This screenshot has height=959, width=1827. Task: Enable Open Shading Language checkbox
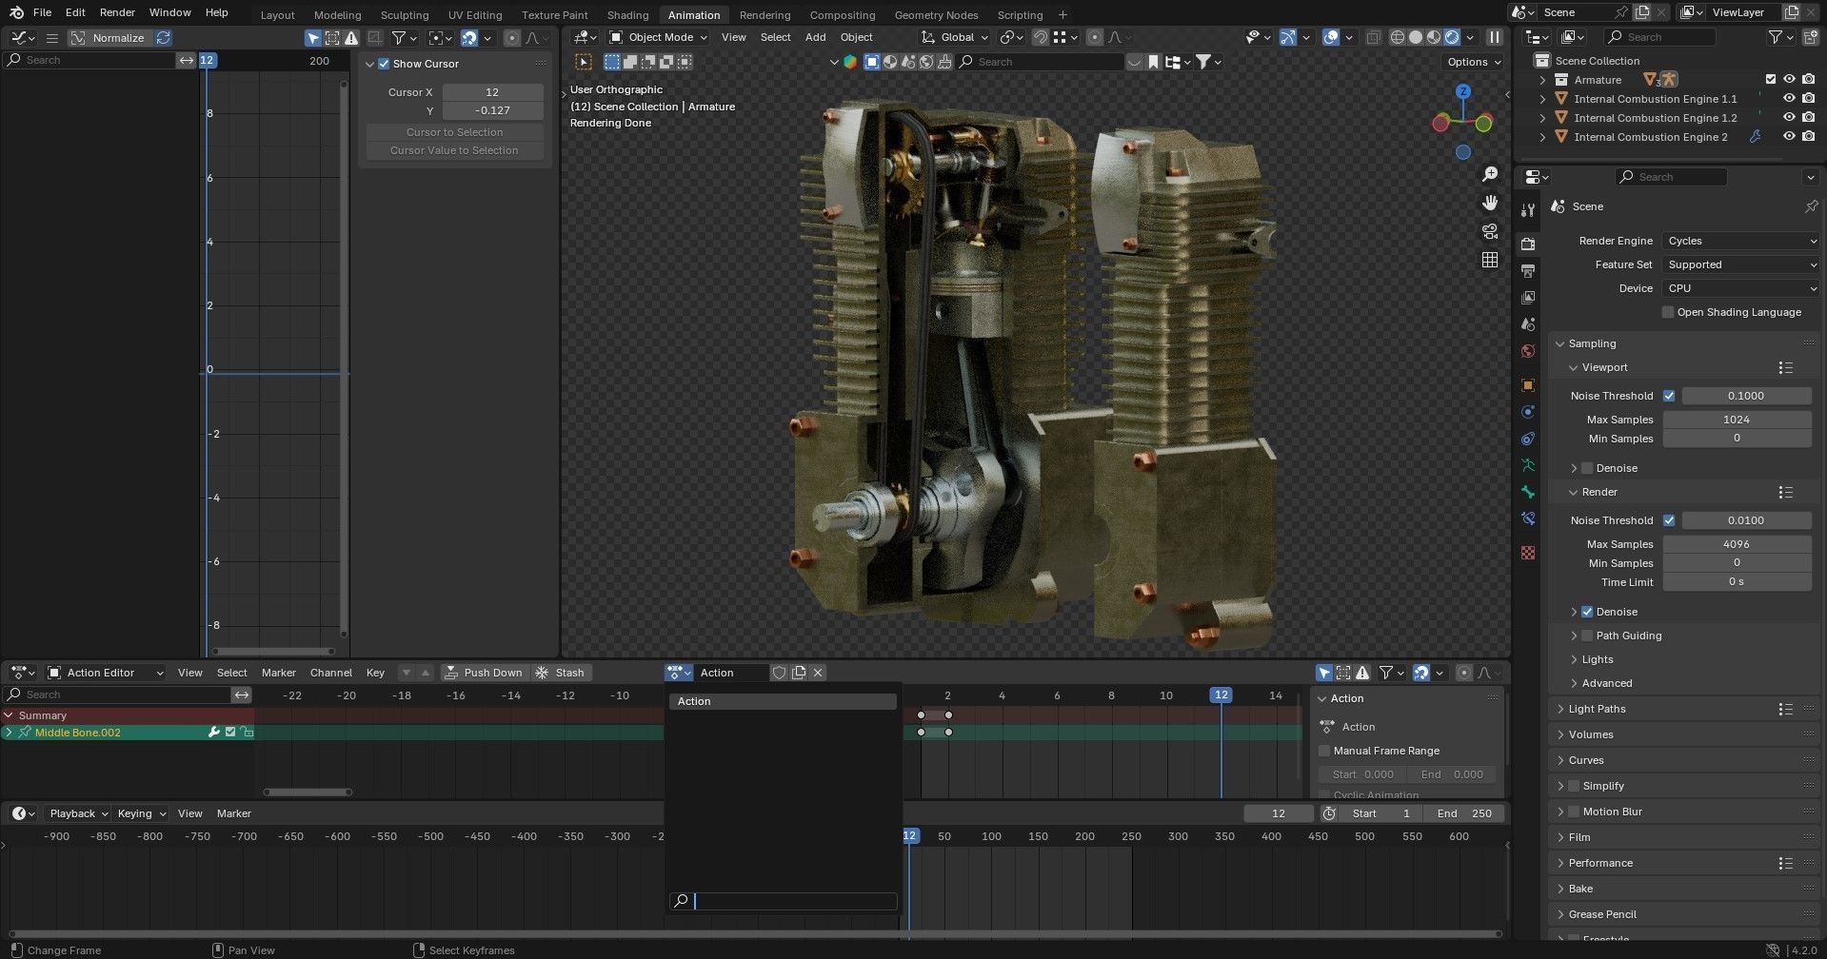coord(1668,312)
